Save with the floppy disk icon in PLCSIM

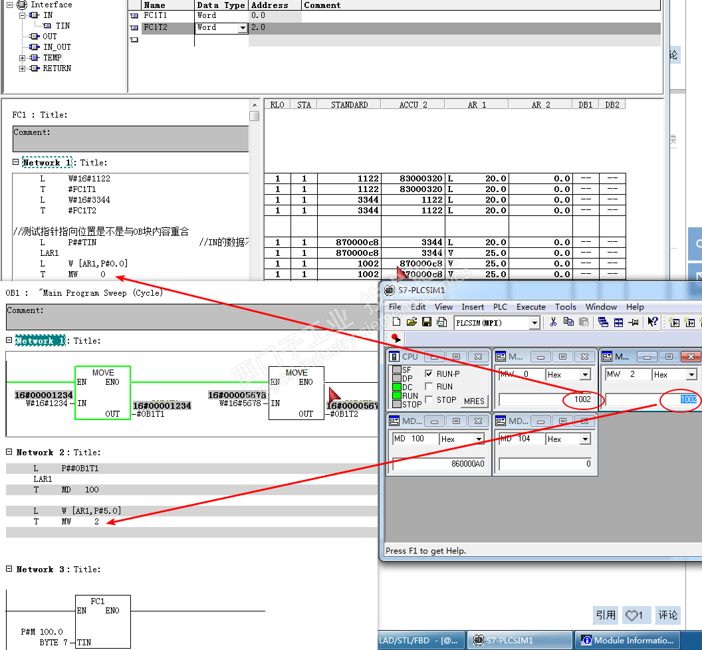point(427,322)
